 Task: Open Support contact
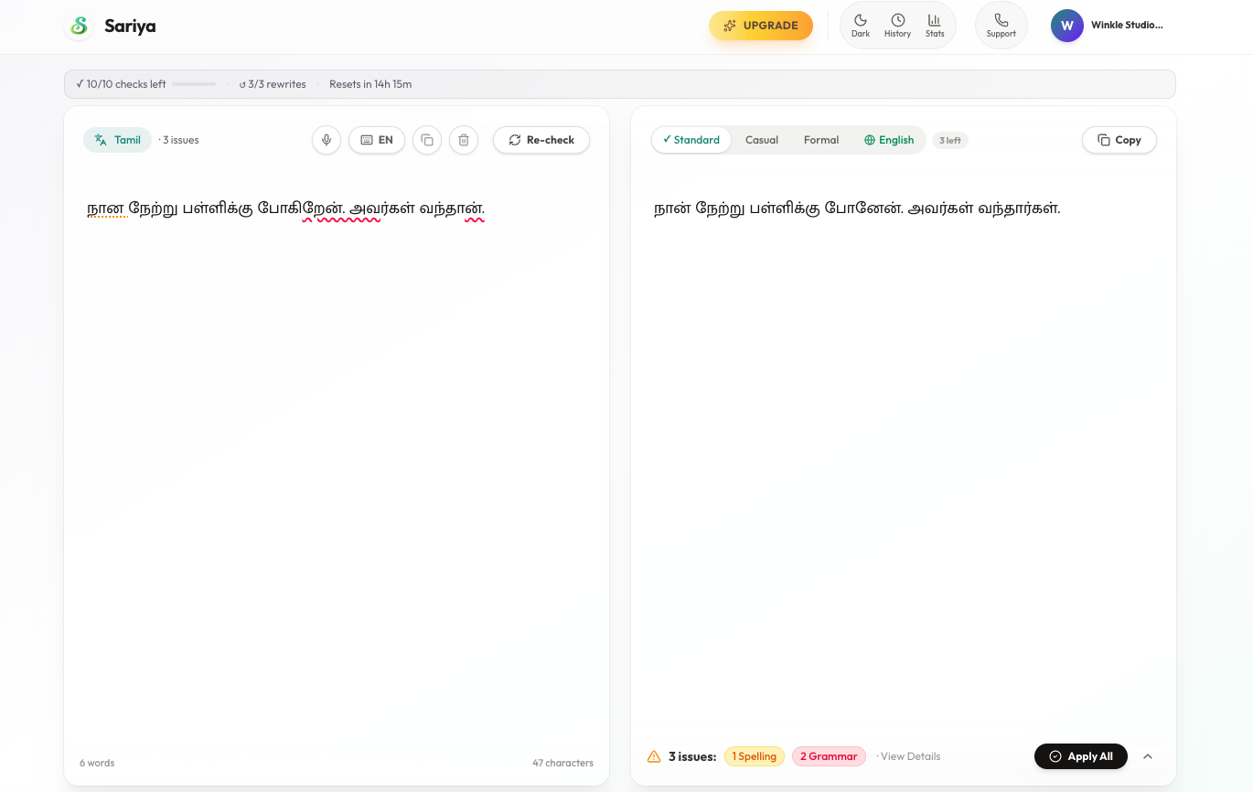pos(1001,26)
